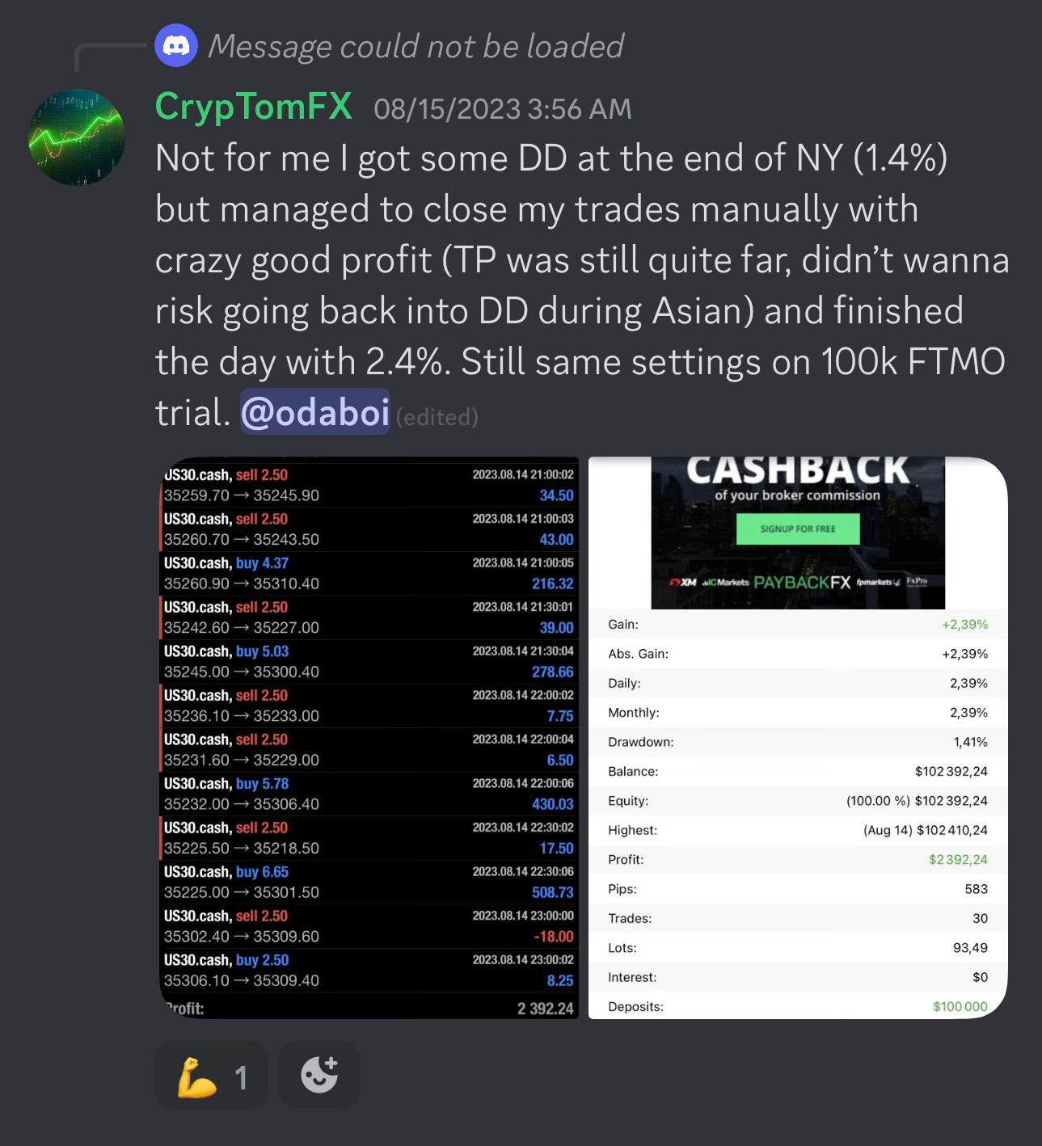1042x1146 pixels.
Task: Select the trade with -18.00 loss
Action: (x=369, y=926)
